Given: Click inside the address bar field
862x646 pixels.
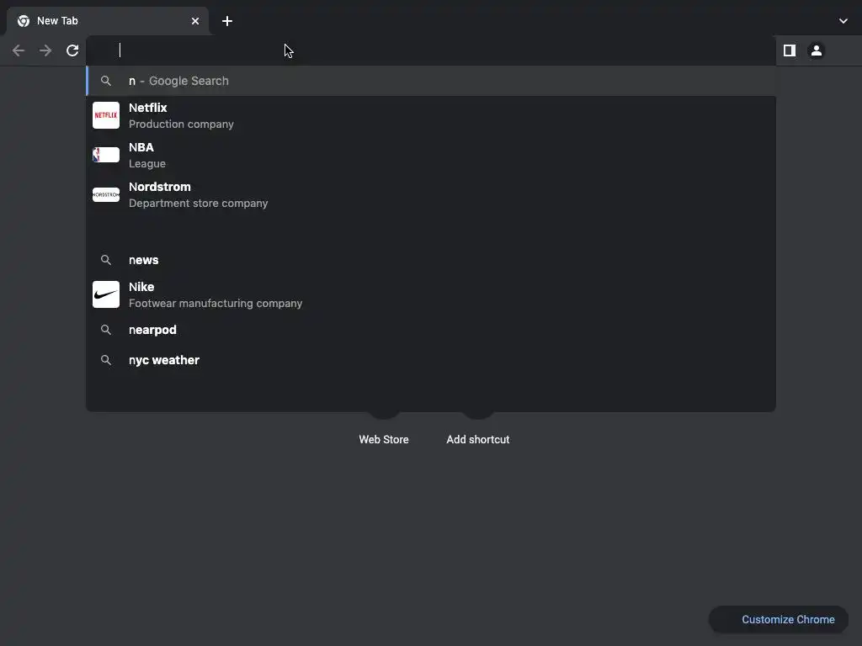Looking at the screenshot, I should (x=431, y=50).
